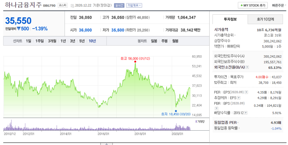The image size is (288, 145).
Task: Click 하나금융지주 stock name heading
Action: [x=23, y=5]
